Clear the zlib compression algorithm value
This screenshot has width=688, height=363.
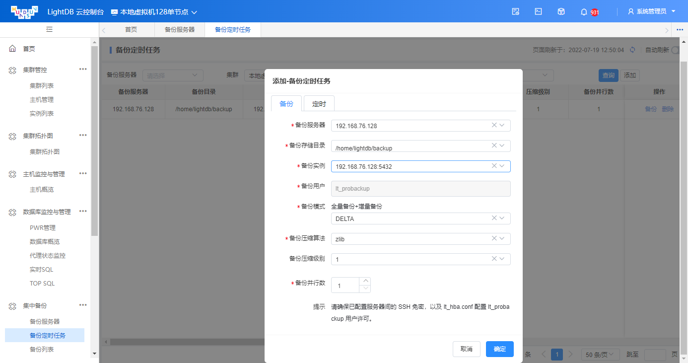click(x=494, y=238)
